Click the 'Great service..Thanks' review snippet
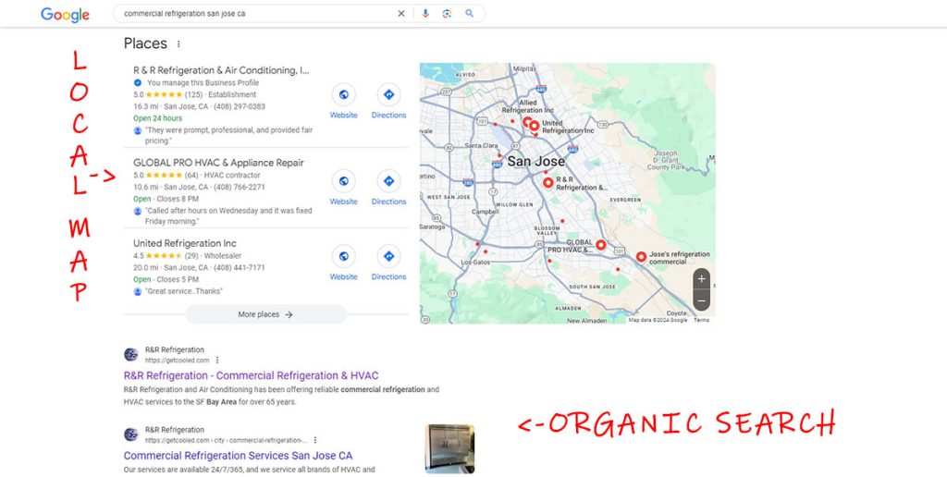 click(184, 291)
